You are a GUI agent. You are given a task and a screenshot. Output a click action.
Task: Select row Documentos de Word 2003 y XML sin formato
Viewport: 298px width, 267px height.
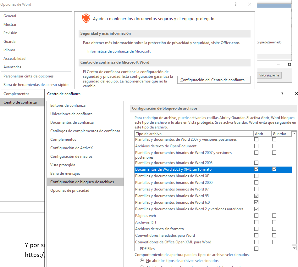click(x=213, y=169)
